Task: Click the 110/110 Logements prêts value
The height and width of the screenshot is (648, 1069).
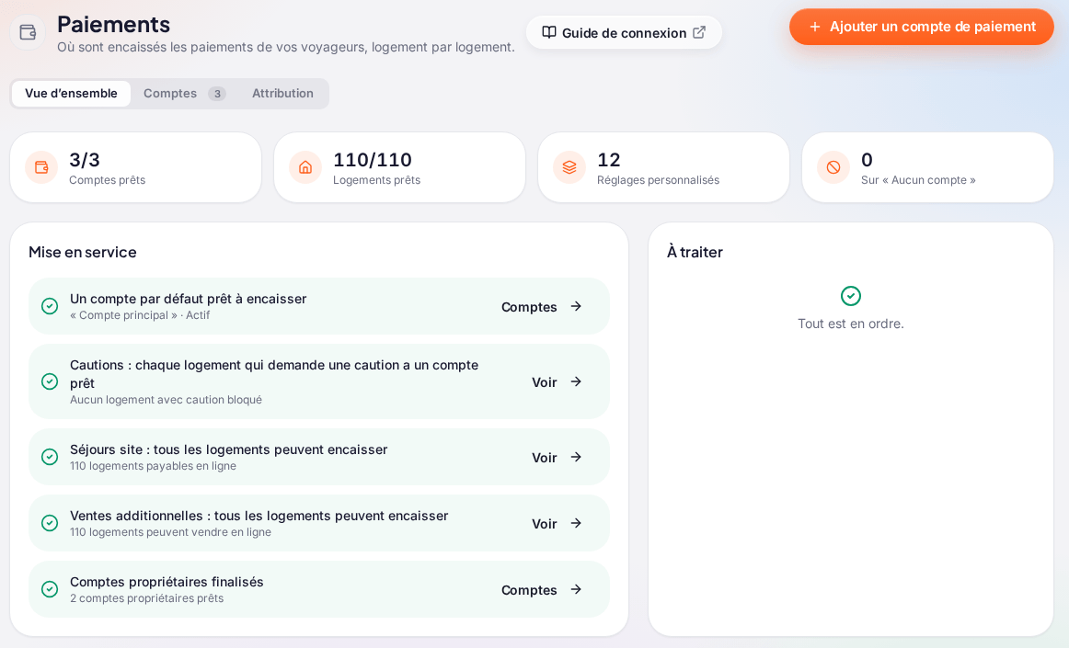Action: (x=373, y=159)
